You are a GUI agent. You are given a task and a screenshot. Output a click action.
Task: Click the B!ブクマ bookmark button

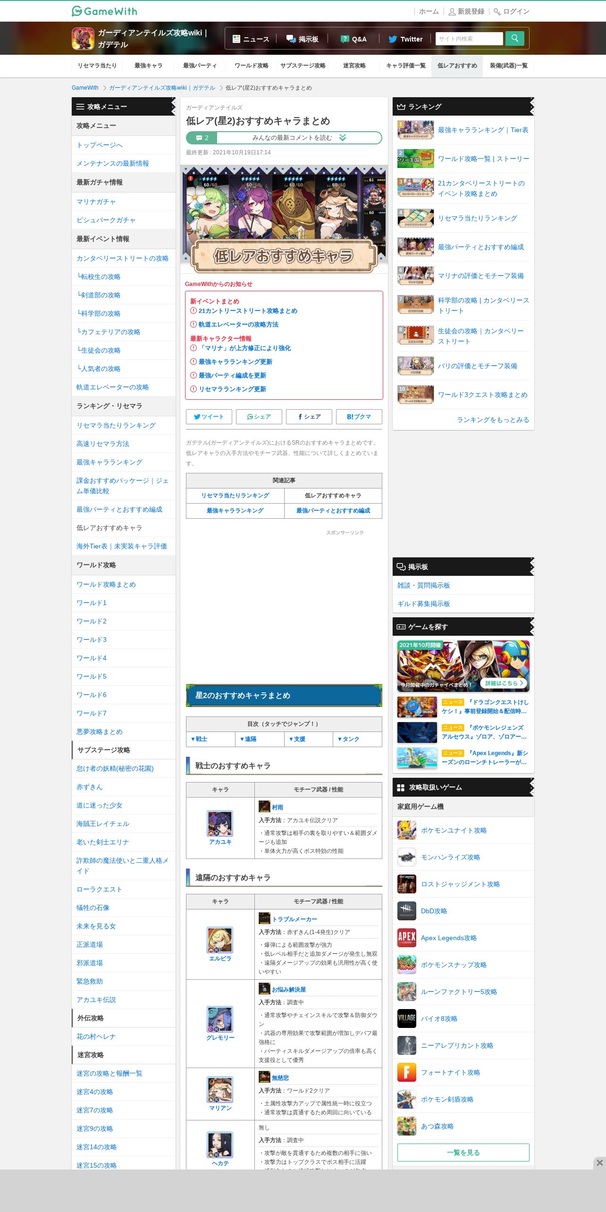coord(359,417)
